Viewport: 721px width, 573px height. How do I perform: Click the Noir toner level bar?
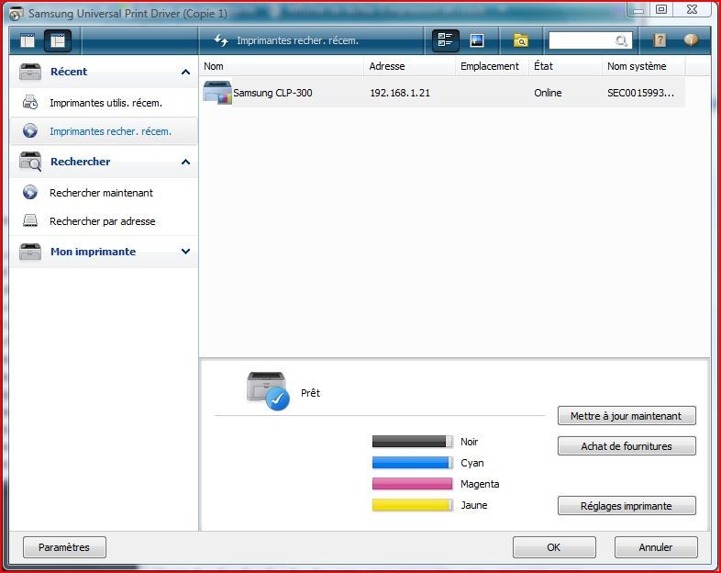click(413, 442)
